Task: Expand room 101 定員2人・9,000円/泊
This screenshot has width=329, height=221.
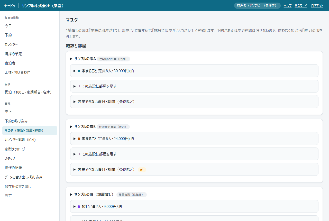Action: click(194, 206)
